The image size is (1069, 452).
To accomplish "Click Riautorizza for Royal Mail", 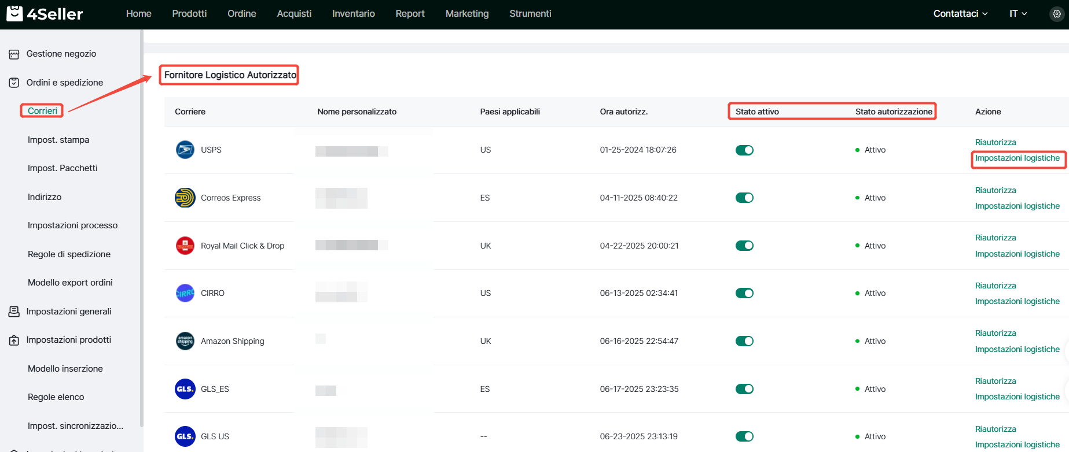I will point(995,238).
